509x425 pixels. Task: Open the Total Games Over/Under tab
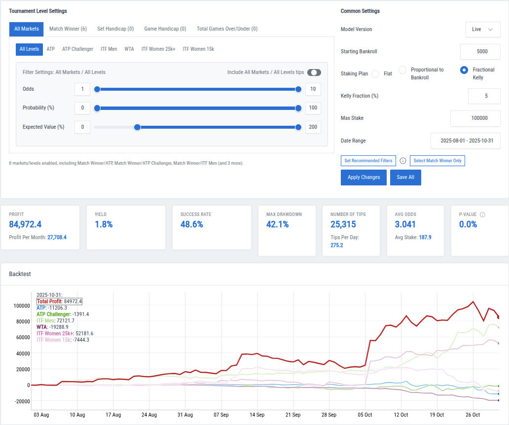click(x=227, y=29)
